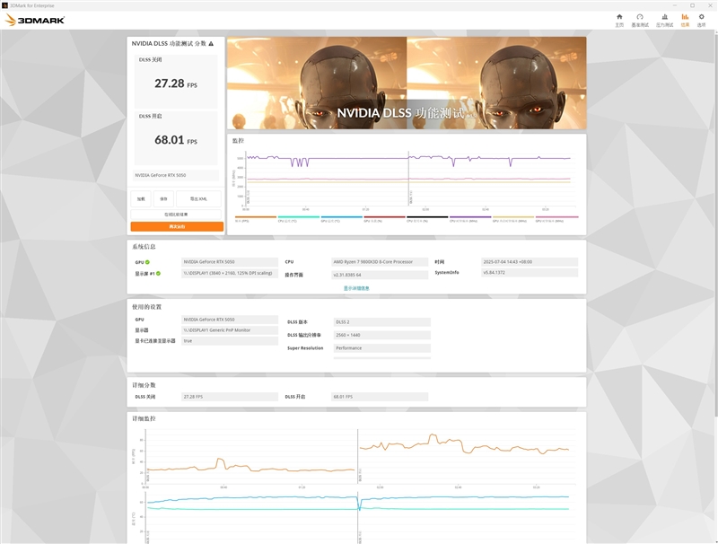Maximize the 3DMark for Enterprise window
The image size is (718, 544).
pyautogui.click(x=692, y=5)
